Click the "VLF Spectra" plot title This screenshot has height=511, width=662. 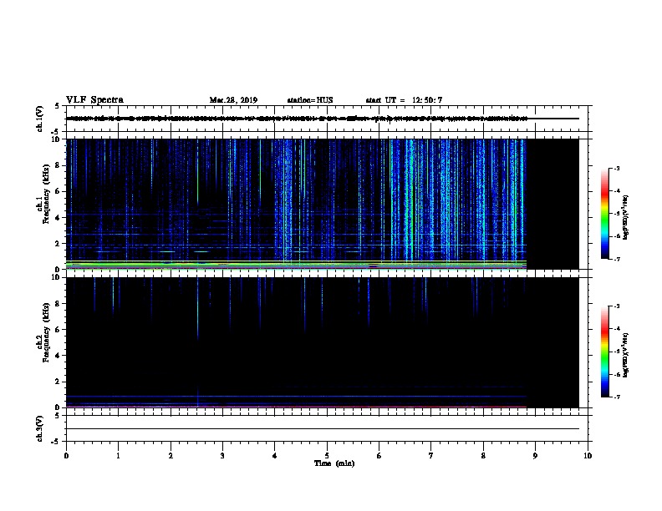coord(94,100)
